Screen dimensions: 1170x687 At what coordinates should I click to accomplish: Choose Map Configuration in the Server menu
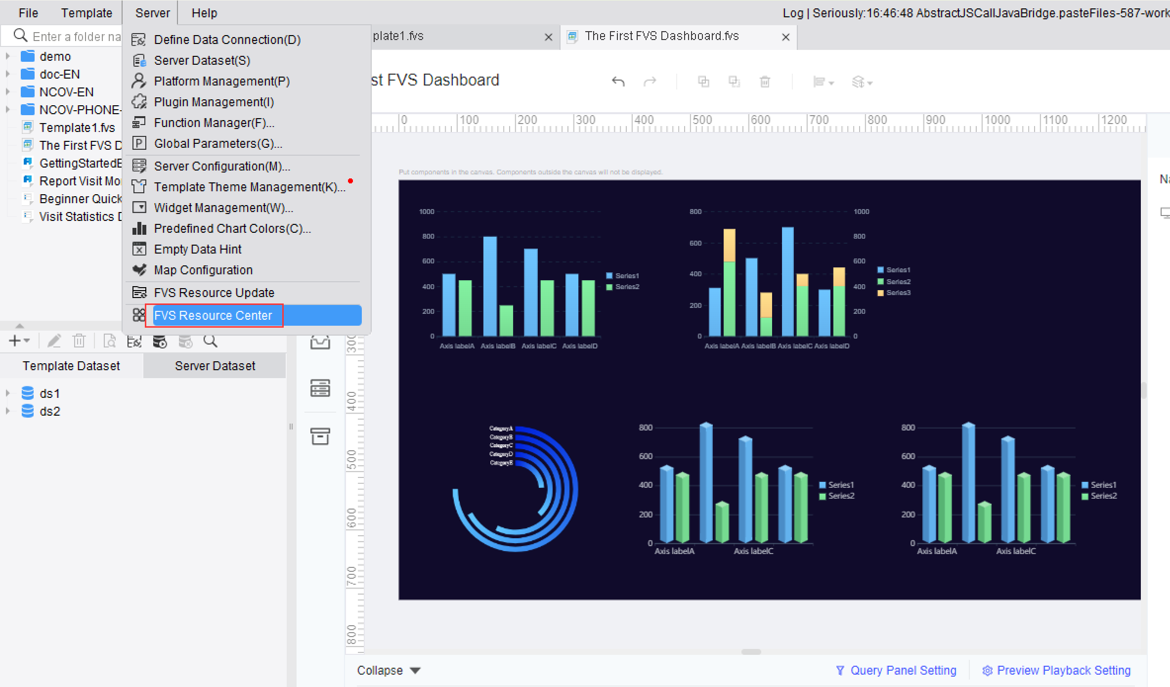coord(203,270)
